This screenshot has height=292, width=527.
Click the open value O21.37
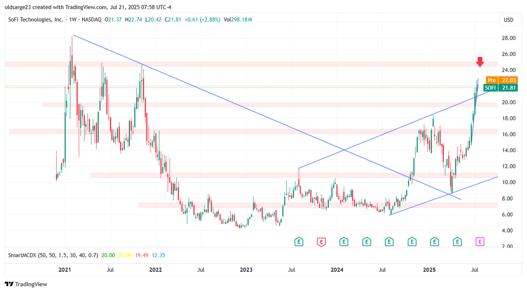tap(113, 19)
